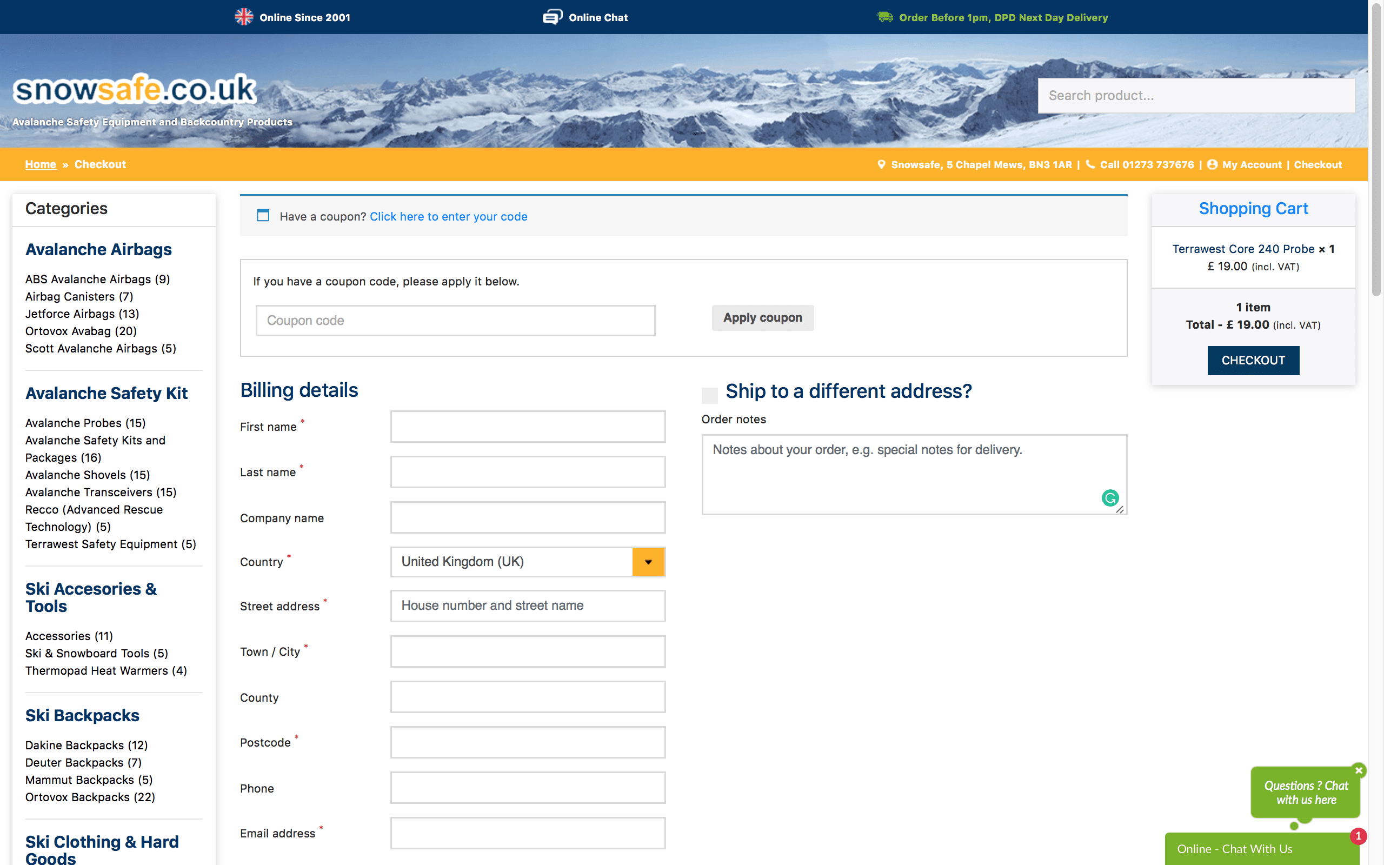Viewport: 1384px width, 865px height.
Task: Click the Grammarly icon in order notes
Action: pos(1110,498)
